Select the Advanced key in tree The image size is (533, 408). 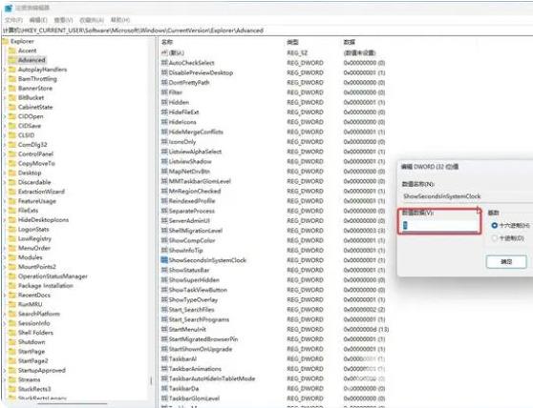(32, 60)
